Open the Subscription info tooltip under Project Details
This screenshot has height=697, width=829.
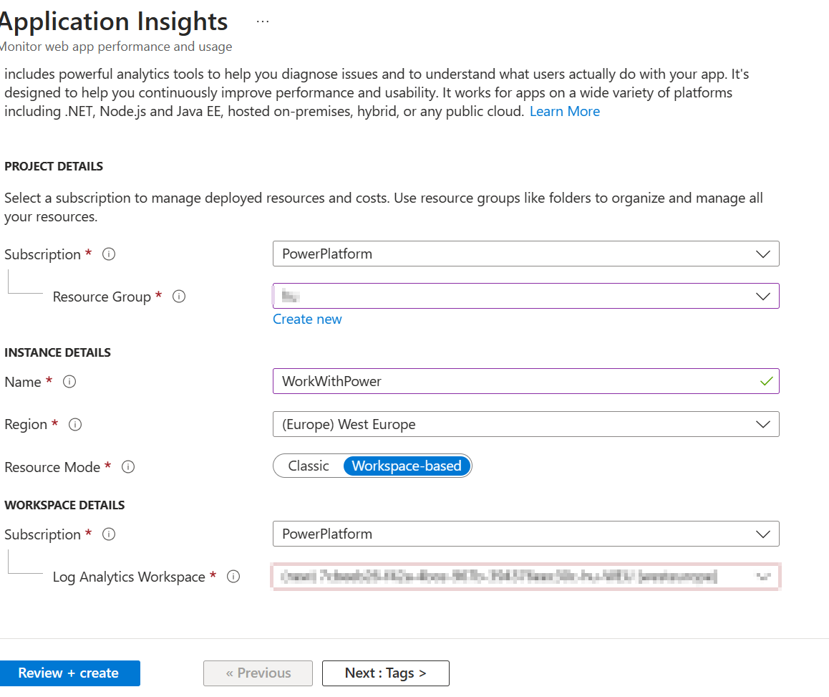[x=108, y=254]
